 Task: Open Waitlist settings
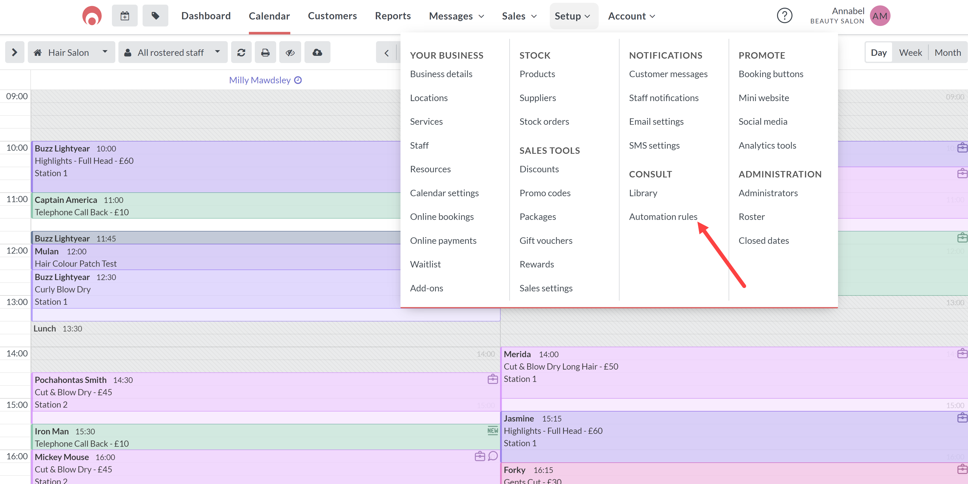425,264
